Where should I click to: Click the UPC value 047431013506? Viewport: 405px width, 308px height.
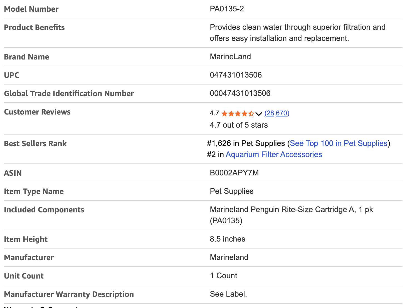coord(236,75)
